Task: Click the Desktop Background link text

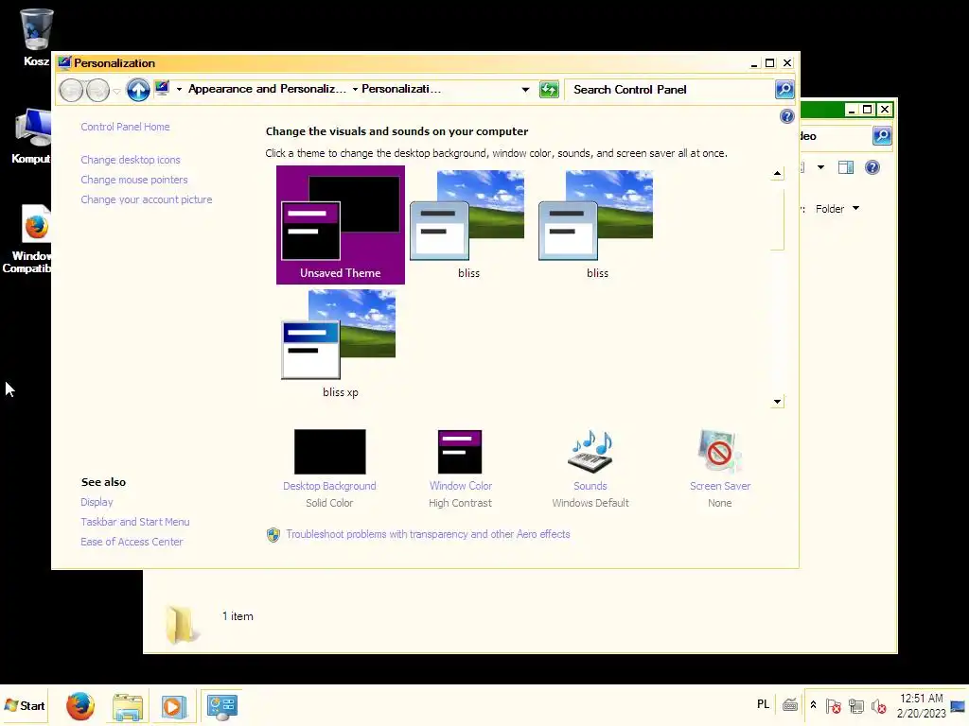Action: (x=329, y=486)
